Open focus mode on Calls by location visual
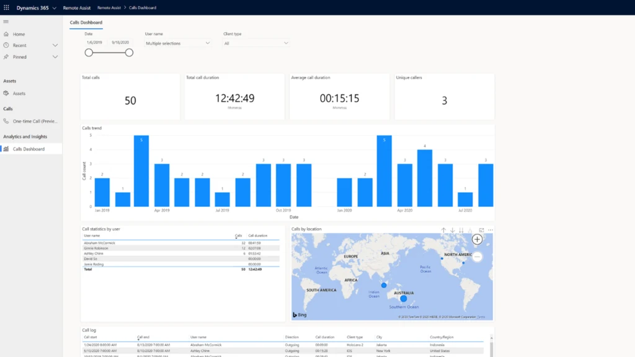The height and width of the screenshot is (357, 635). 482,230
